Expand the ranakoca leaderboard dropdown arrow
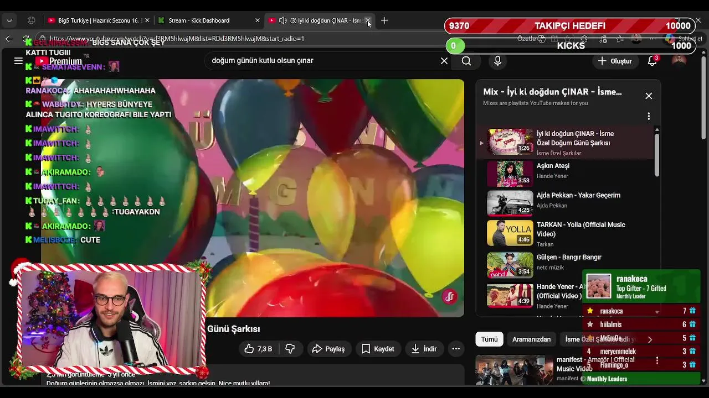 (657, 312)
